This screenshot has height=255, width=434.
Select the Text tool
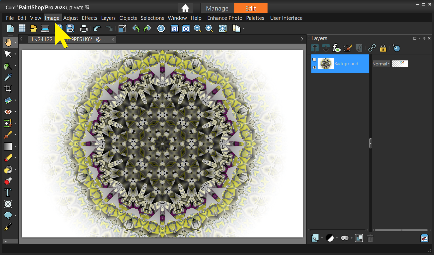coord(8,193)
